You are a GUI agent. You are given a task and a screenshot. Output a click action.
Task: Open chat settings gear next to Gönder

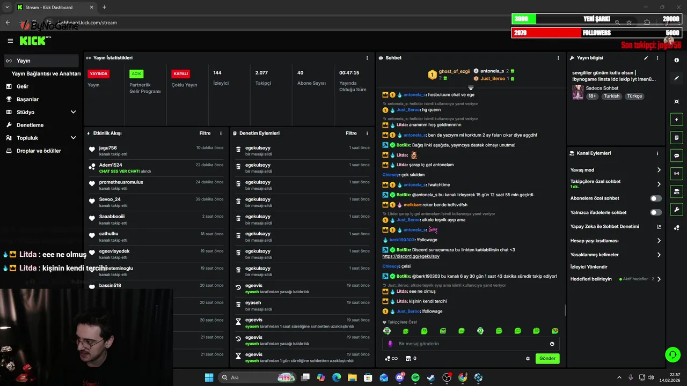coord(528,359)
